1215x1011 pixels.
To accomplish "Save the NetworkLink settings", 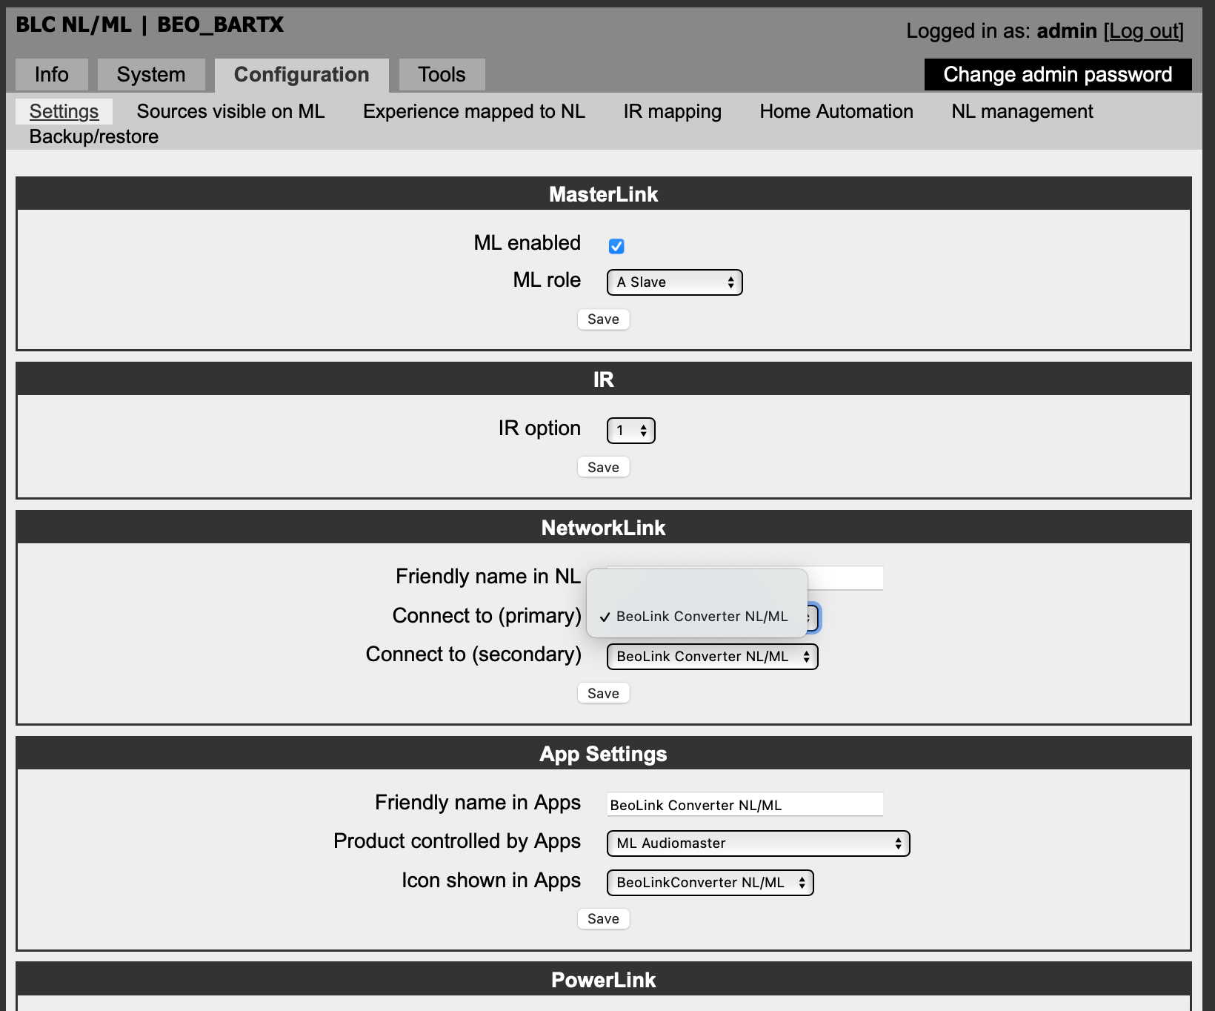I will (x=603, y=693).
